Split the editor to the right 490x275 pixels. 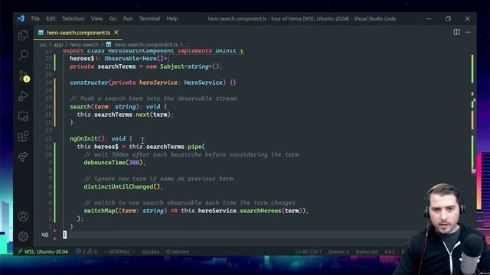click(456, 32)
